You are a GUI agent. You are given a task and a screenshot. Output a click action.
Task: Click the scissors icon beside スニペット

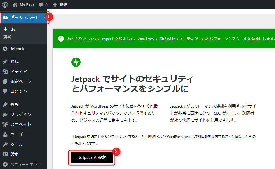click(x=5, y=124)
